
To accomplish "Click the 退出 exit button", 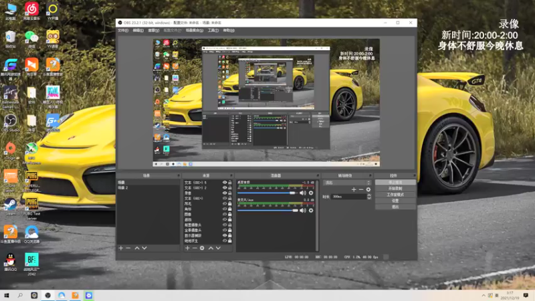I will 395,207.
